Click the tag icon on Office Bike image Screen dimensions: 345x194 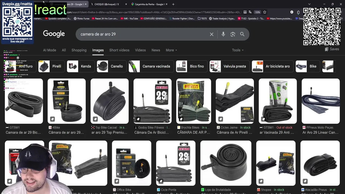coord(117,181)
